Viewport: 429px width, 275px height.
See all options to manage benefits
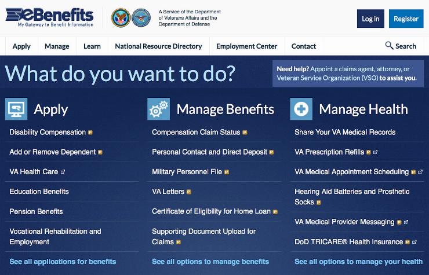[x=210, y=262]
